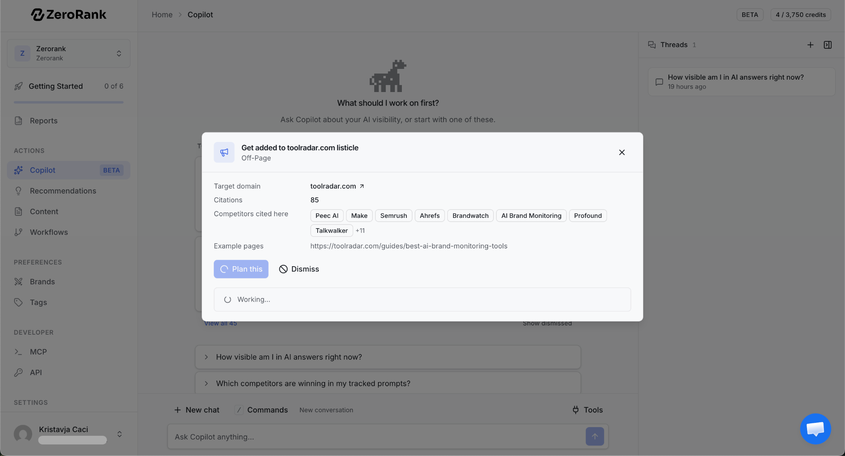Image resolution: width=845 pixels, height=456 pixels.
Task: Click the Brandwatch competitor tag
Action: point(470,216)
